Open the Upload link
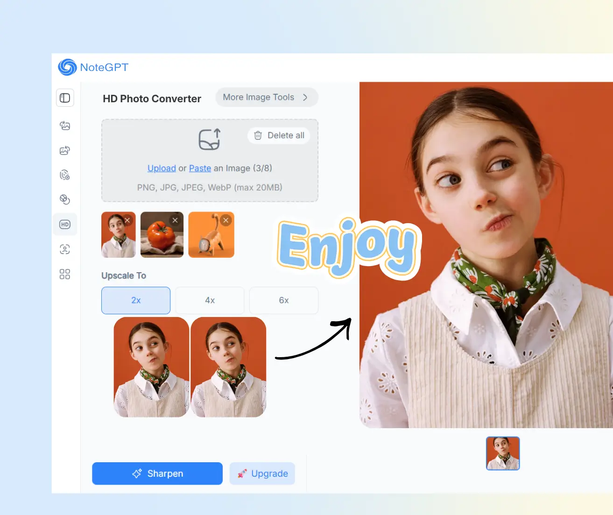Image resolution: width=613 pixels, height=515 pixels. 162,168
